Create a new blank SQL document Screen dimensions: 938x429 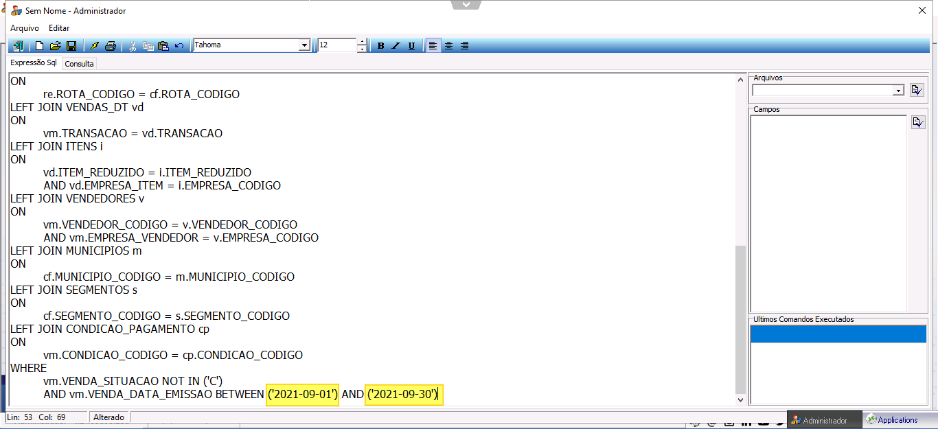click(40, 46)
